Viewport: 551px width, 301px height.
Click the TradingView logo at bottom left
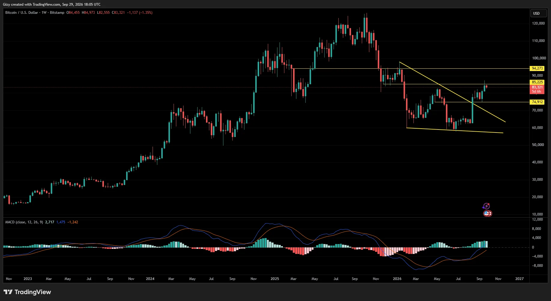coord(27,292)
